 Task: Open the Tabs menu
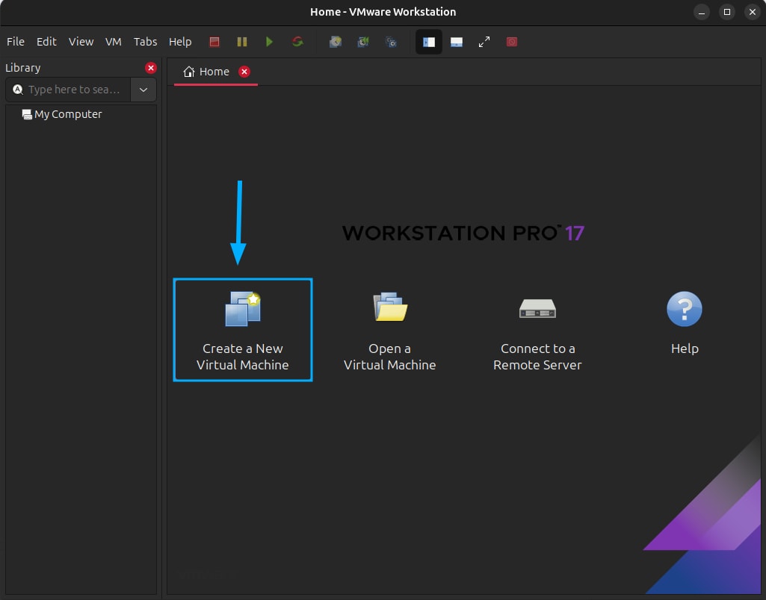(145, 42)
